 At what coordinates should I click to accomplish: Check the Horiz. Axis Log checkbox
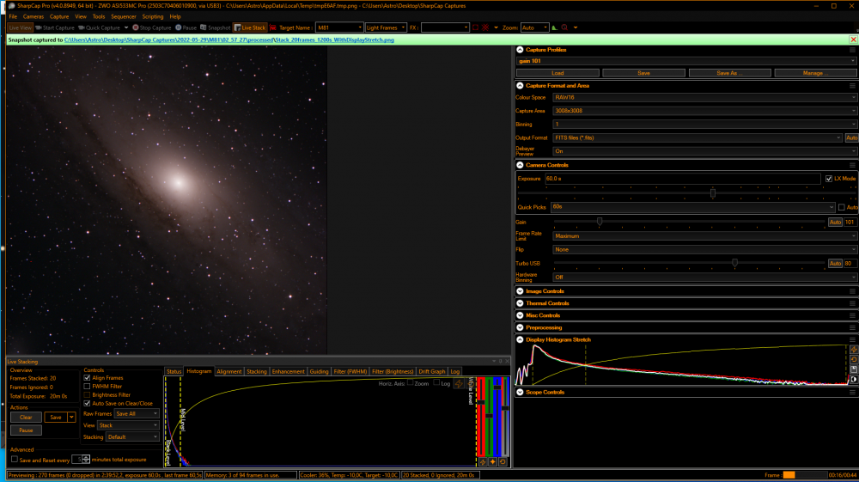(x=436, y=383)
